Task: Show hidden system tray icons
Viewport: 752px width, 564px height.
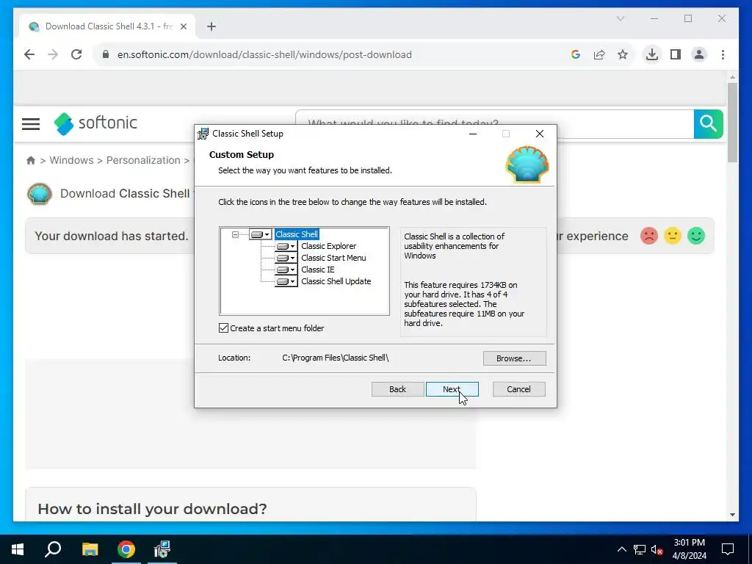Action: click(x=621, y=549)
